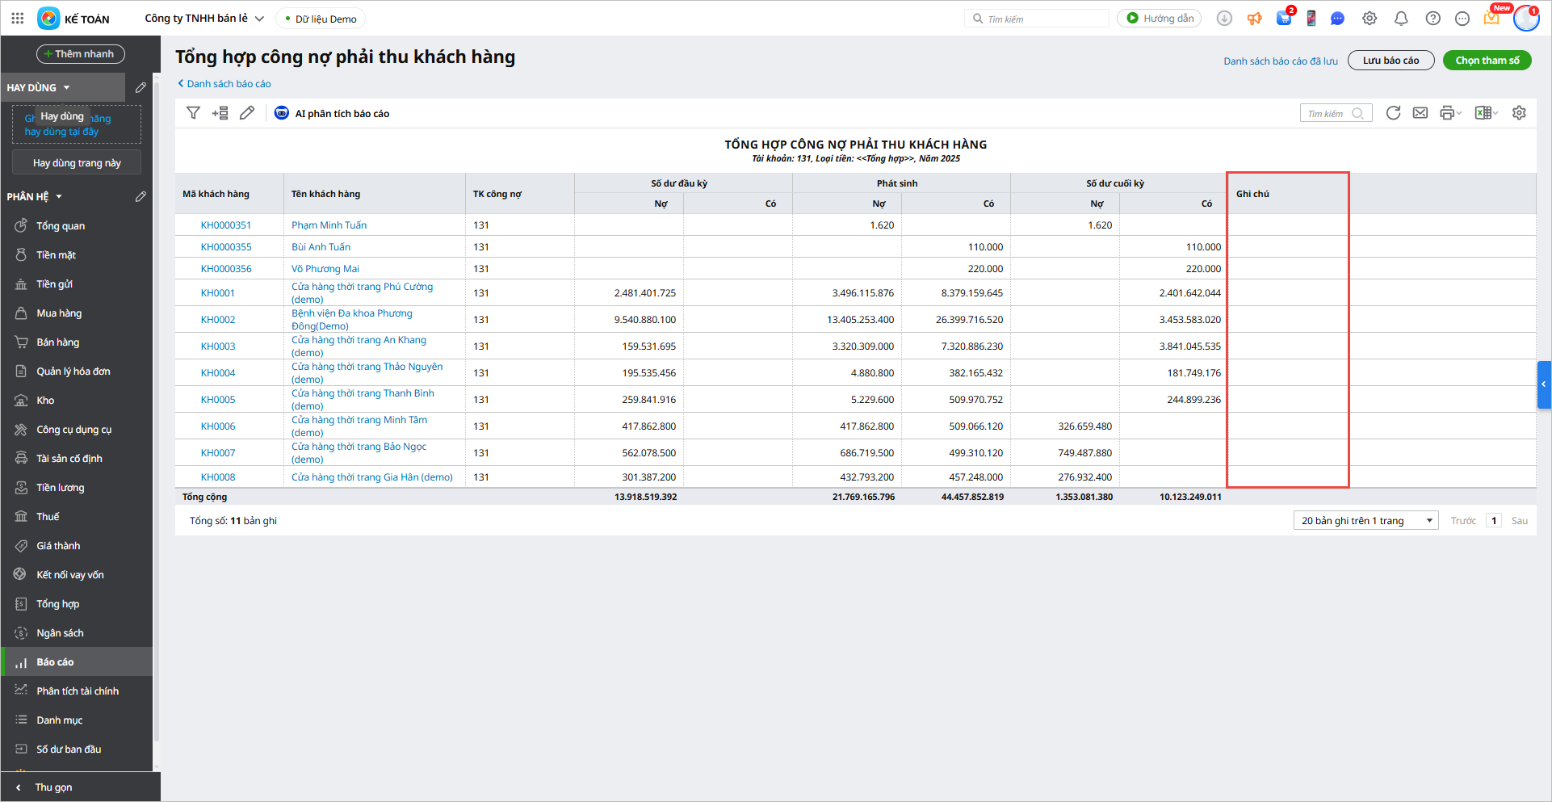The height and width of the screenshot is (802, 1552).
Task: Collapse the PHÂN HỆ sidebar section
Action: [x=59, y=197]
